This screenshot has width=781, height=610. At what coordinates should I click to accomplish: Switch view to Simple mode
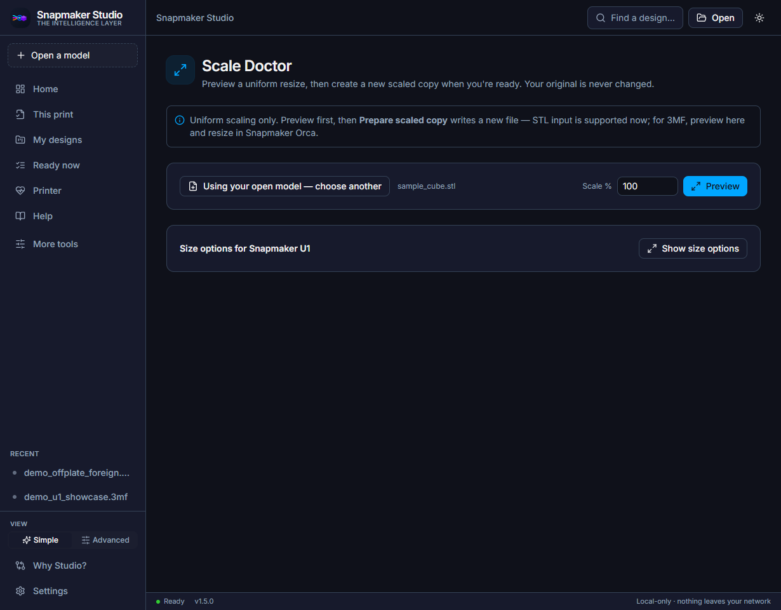[40, 540]
